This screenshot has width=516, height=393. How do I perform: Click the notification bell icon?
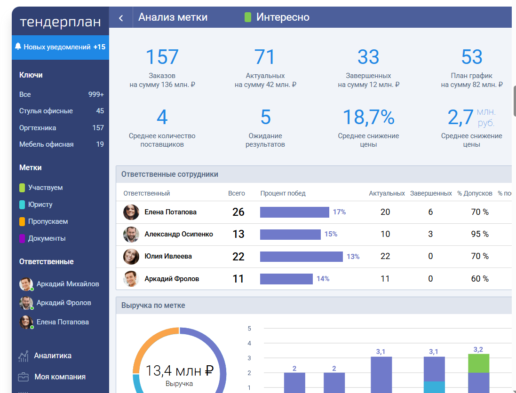click(18, 47)
